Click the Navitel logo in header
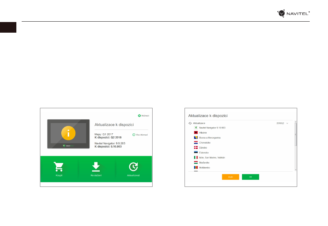The height and width of the screenshot is (226, 328). (293, 14)
